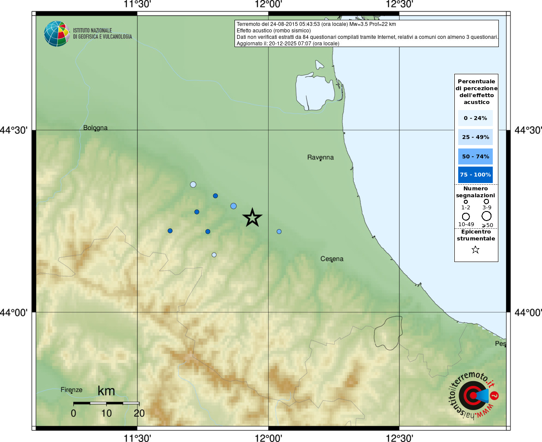
Task: Select the 0 - 24% legend swatch
Action: (x=475, y=118)
